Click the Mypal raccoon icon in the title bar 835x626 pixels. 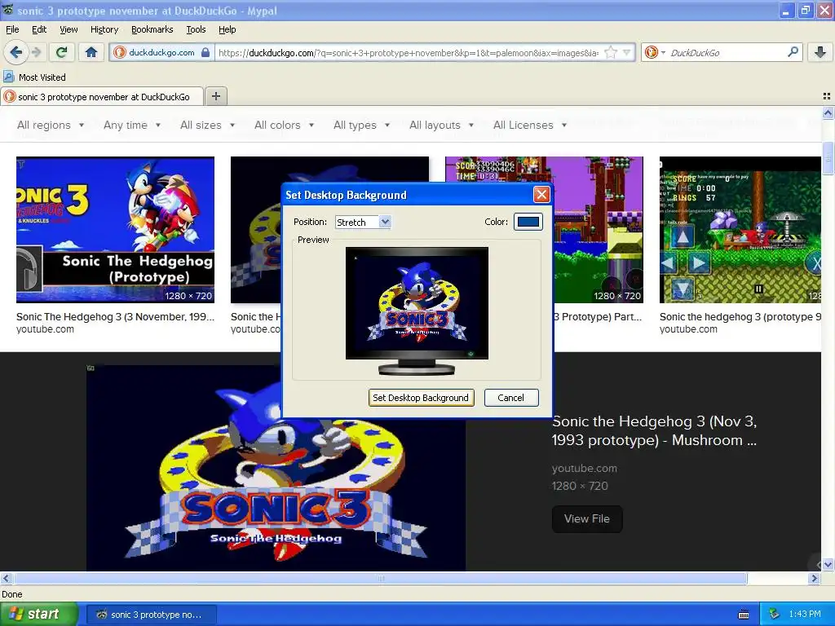click(8, 10)
